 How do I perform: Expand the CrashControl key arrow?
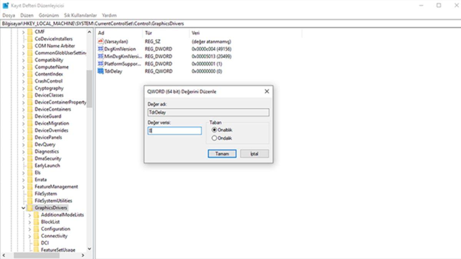click(x=23, y=81)
